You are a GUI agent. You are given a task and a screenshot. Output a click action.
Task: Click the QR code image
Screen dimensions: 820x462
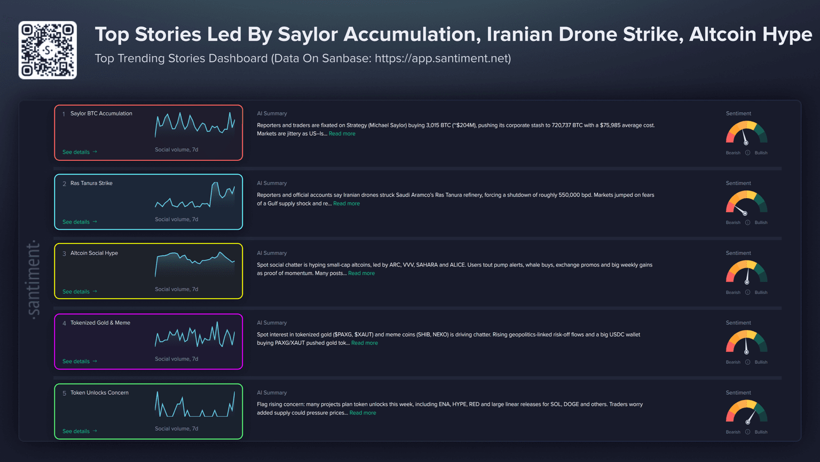[x=48, y=50]
